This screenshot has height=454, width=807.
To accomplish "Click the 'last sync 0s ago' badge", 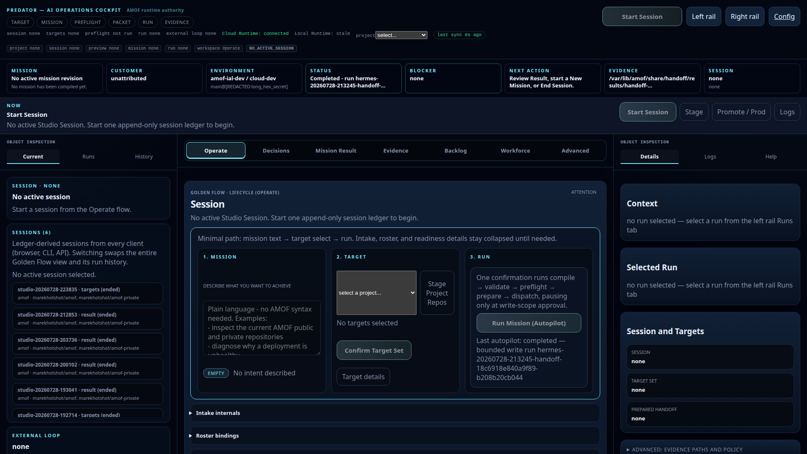I will (459, 35).
